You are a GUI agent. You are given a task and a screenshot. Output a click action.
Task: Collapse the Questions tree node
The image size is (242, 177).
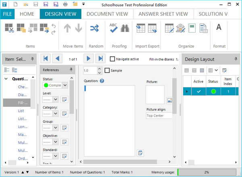coord(6,79)
